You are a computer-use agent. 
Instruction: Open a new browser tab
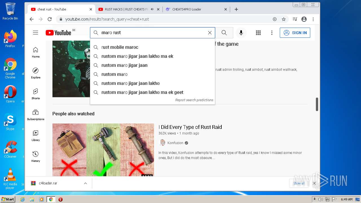[x=236, y=9]
